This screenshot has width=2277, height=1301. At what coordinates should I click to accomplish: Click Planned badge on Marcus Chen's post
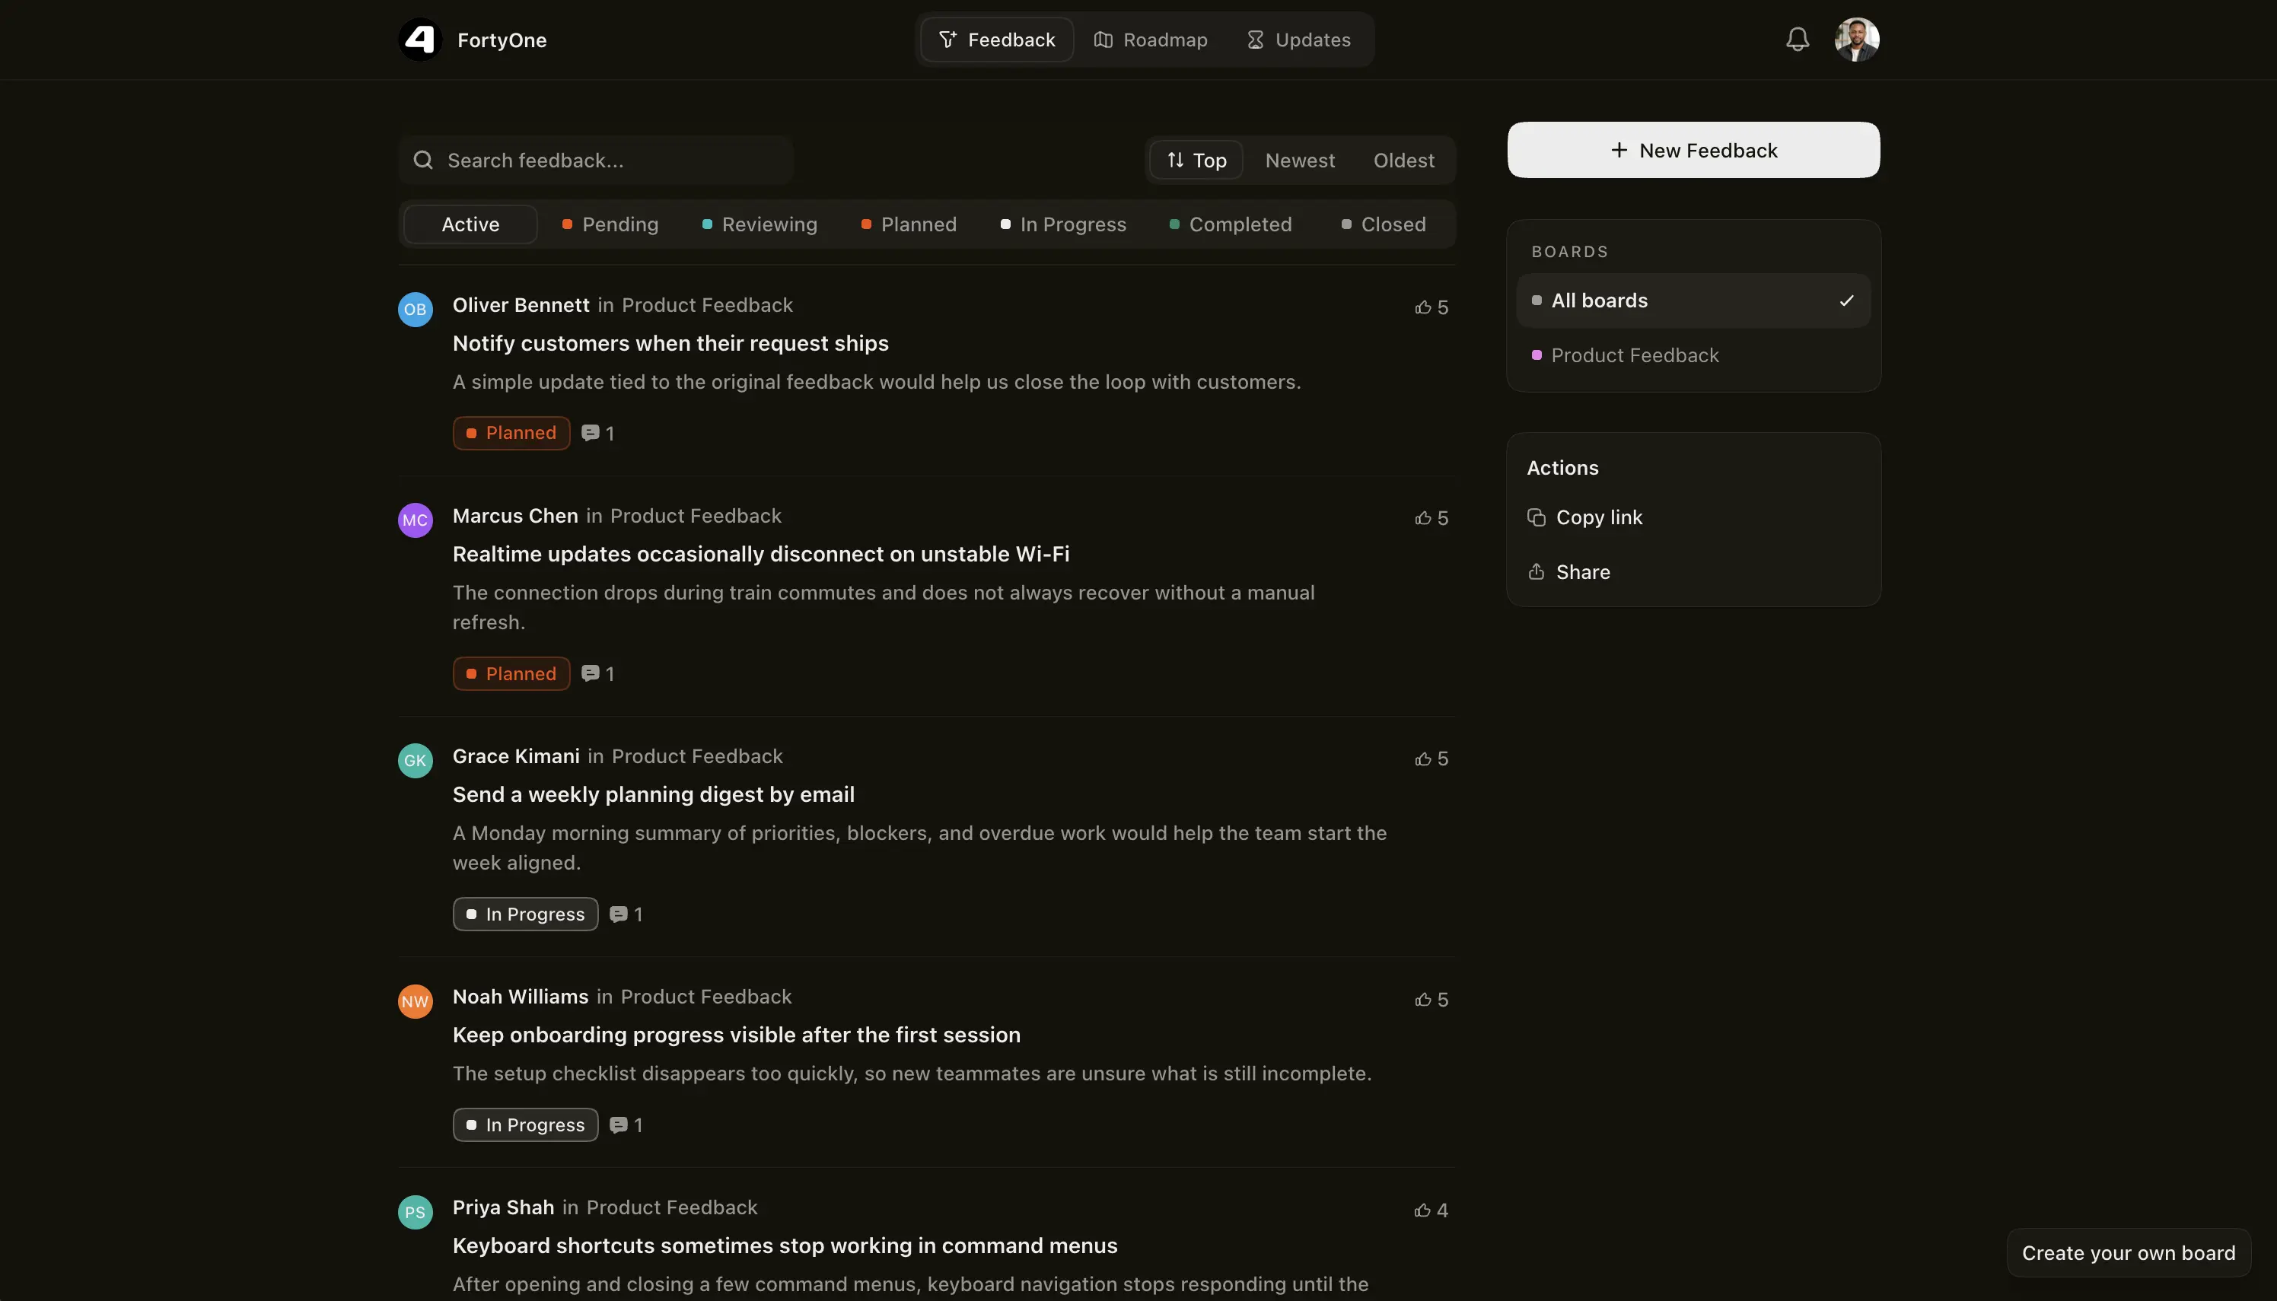(511, 674)
